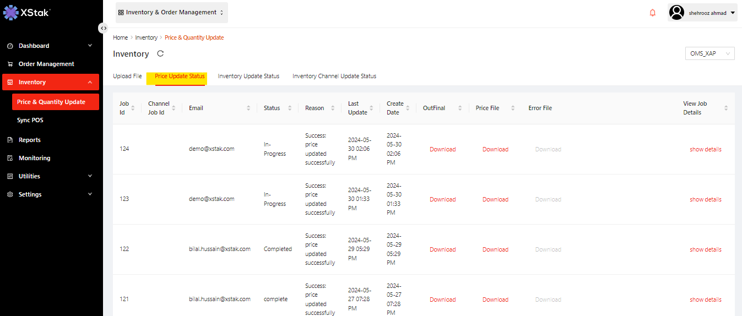Open the Inventory Channel Update Status tab

334,76
